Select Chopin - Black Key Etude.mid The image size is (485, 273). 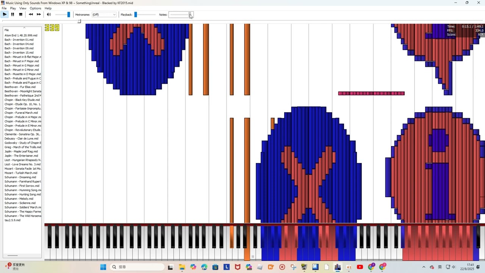click(22, 100)
